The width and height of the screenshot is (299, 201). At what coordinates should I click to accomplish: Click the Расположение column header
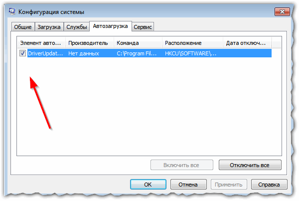pyautogui.click(x=192, y=43)
